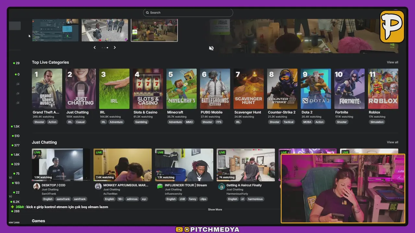Click Ac7ionMan channel name
Screen dimensions: 415x233
[110, 194]
